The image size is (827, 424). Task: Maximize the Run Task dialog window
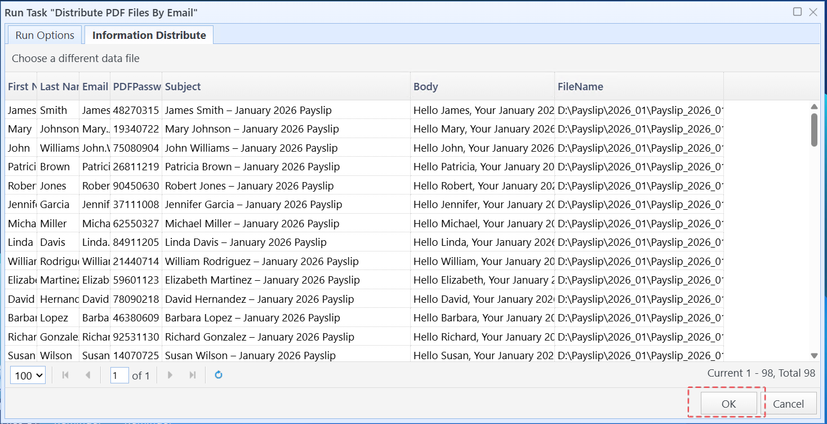point(797,12)
